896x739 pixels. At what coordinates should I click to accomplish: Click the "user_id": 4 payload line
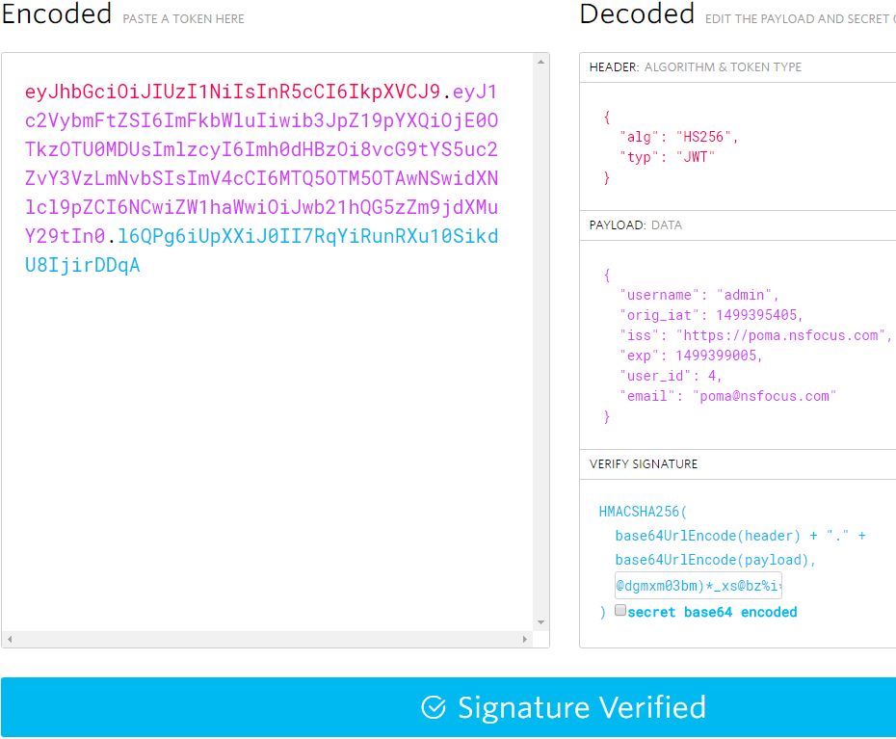point(671,376)
